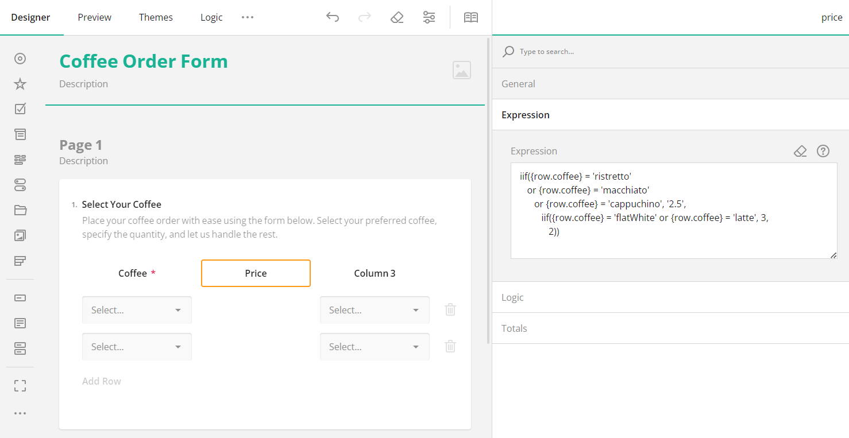Delete the first matrix row with trash icon

coord(450,309)
